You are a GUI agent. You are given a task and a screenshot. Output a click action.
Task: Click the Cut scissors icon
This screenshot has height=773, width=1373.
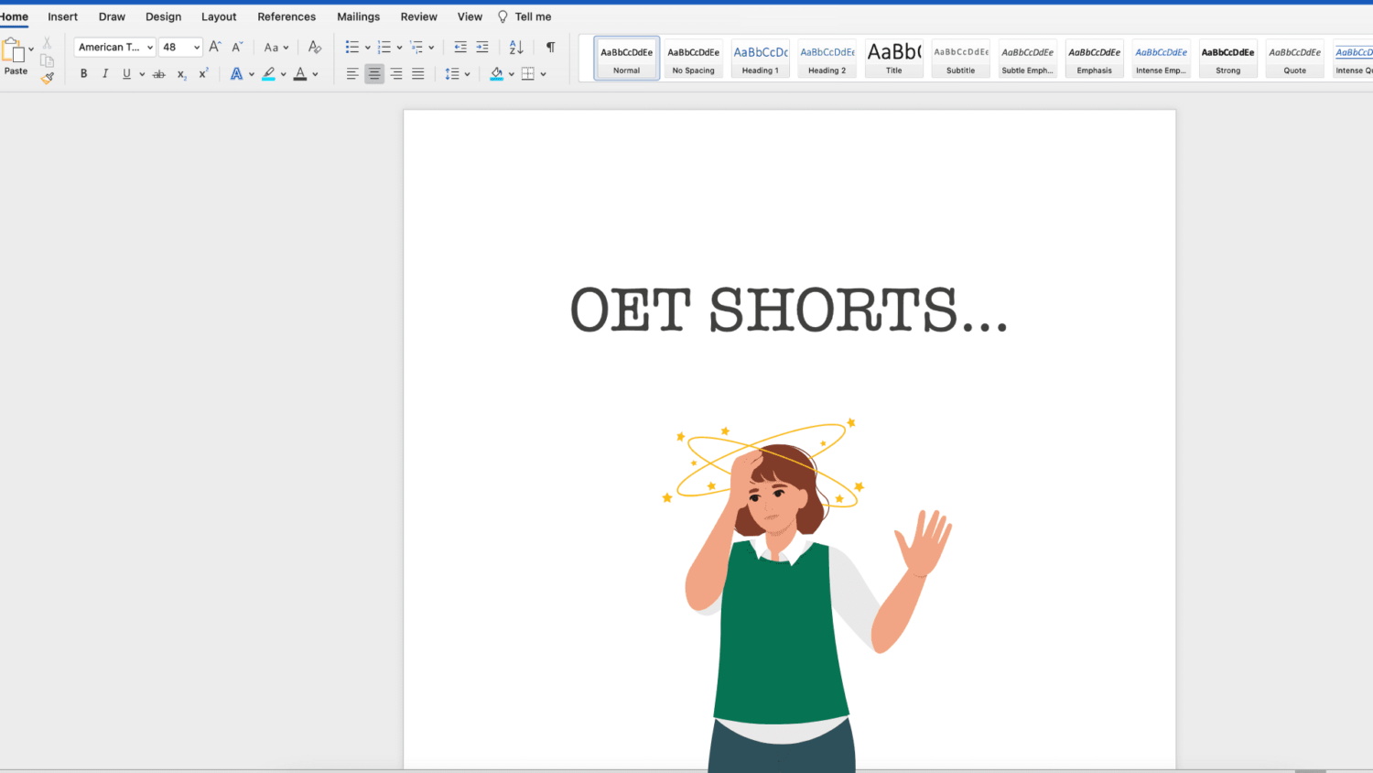point(47,43)
